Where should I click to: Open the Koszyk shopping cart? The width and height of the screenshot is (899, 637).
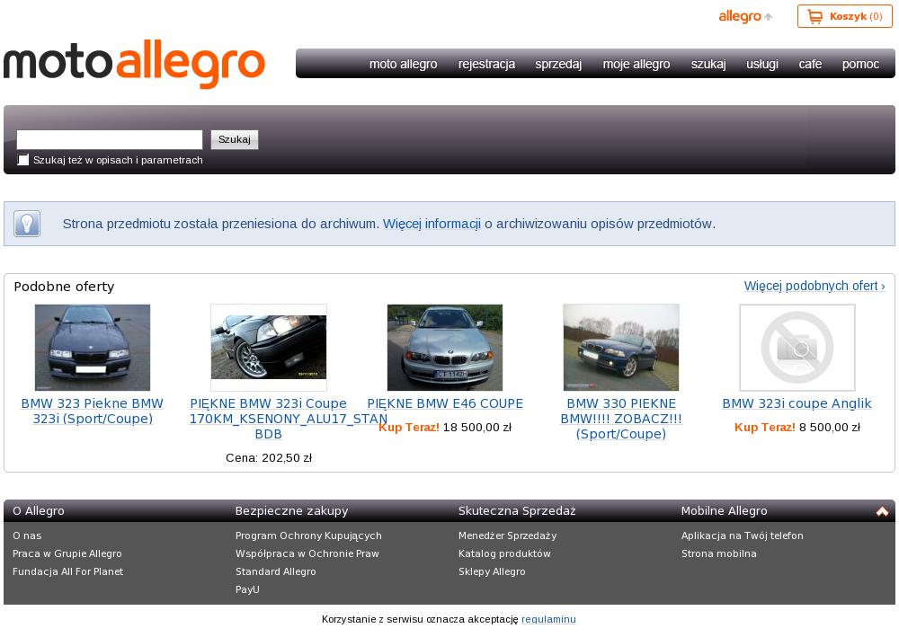click(844, 16)
